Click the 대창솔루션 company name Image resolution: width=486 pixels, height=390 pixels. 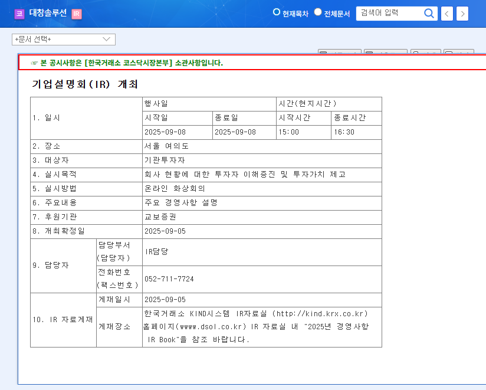[x=48, y=13]
